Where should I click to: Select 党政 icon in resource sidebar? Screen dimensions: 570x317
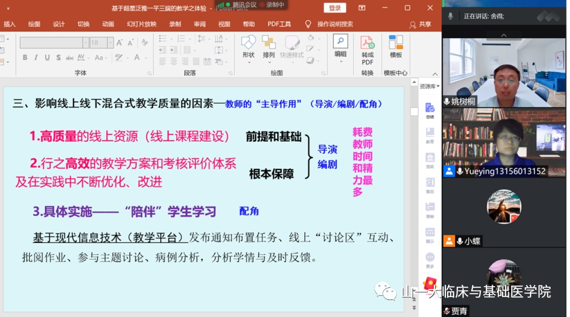tap(430, 160)
